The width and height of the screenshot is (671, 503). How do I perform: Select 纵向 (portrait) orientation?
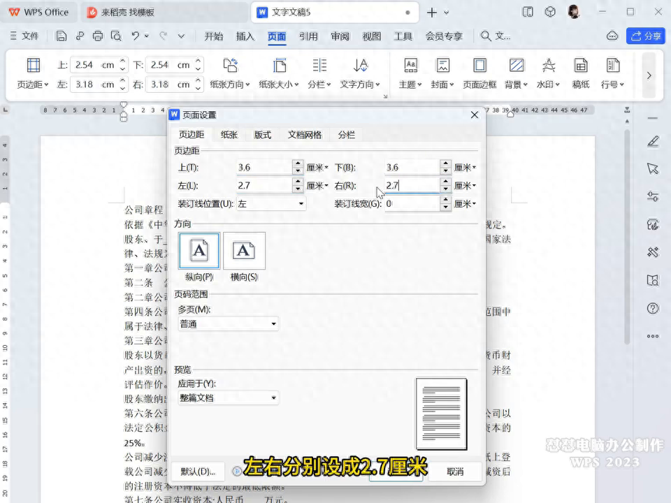point(199,250)
